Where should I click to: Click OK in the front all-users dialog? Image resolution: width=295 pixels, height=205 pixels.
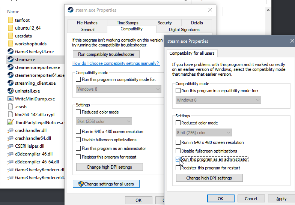[221, 199]
